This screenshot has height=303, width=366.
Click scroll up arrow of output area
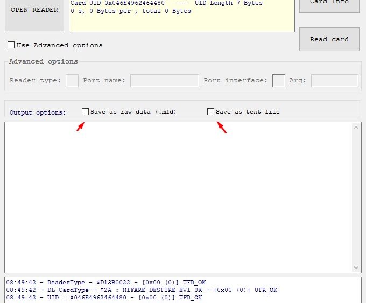click(x=356, y=128)
